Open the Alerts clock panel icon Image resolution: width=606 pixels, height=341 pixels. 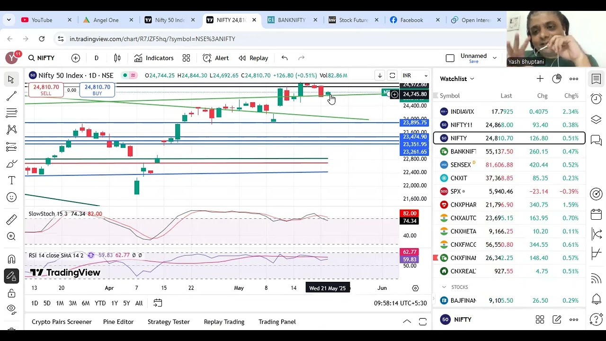[x=596, y=99]
